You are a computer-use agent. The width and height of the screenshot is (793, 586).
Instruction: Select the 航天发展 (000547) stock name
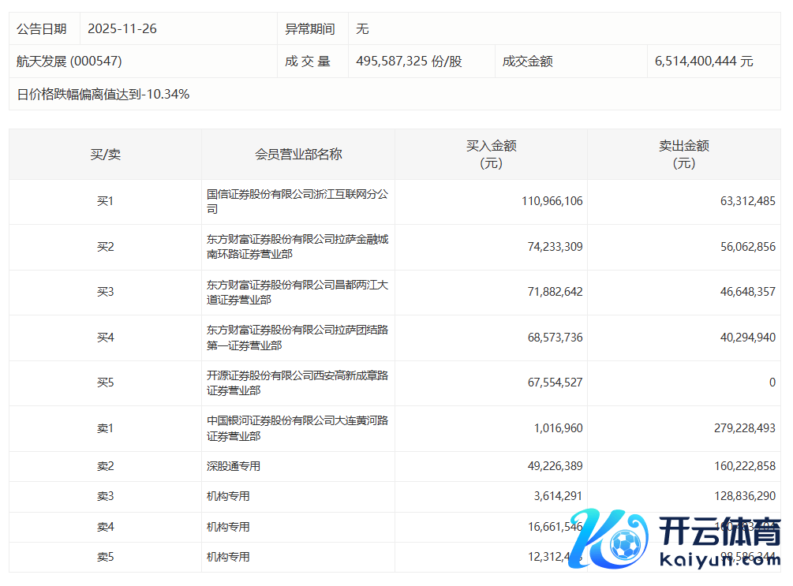click(69, 62)
